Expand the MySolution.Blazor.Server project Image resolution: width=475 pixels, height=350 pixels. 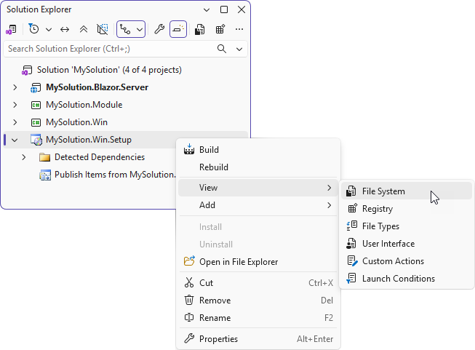[15, 87]
